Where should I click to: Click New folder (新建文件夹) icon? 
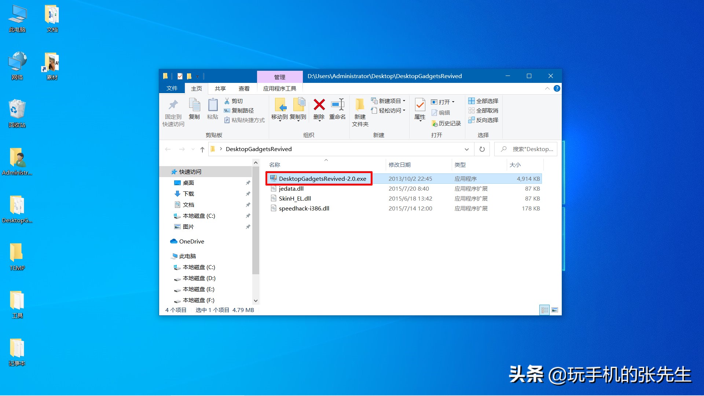360,105
